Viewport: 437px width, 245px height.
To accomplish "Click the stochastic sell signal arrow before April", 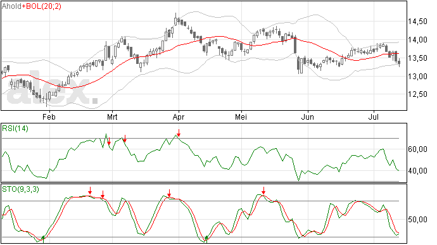I will [x=169, y=193].
